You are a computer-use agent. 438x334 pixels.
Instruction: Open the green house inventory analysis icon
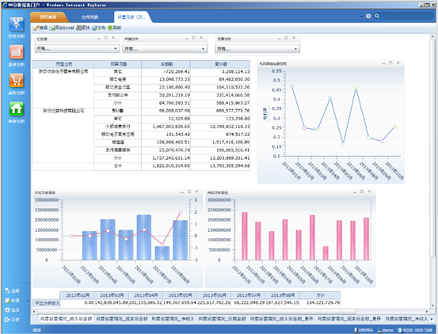tap(17, 108)
